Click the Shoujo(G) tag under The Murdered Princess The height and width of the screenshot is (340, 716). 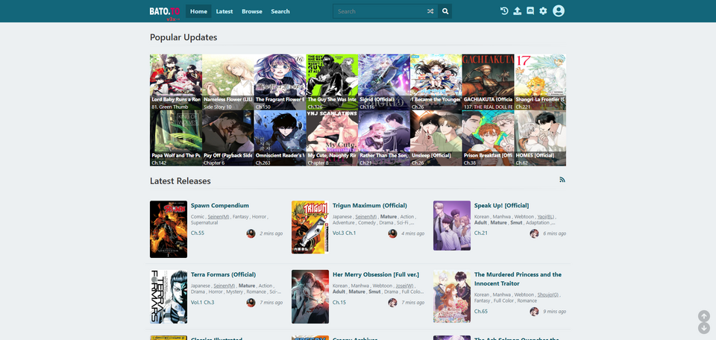coord(548,295)
